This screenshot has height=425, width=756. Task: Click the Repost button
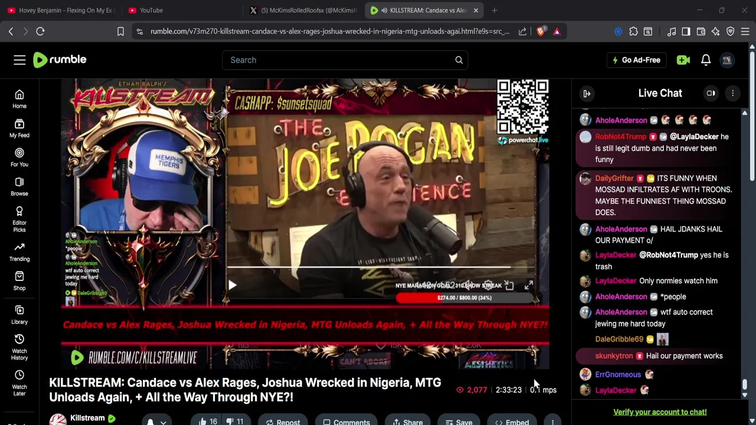(x=282, y=421)
